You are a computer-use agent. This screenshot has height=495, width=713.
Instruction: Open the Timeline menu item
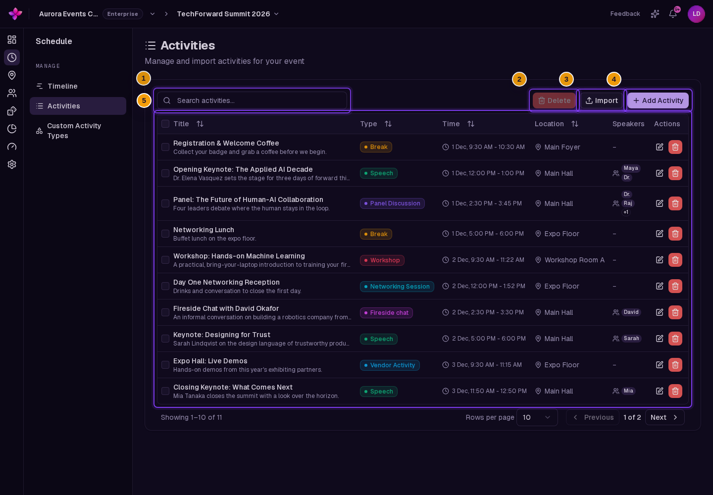pyautogui.click(x=78, y=86)
